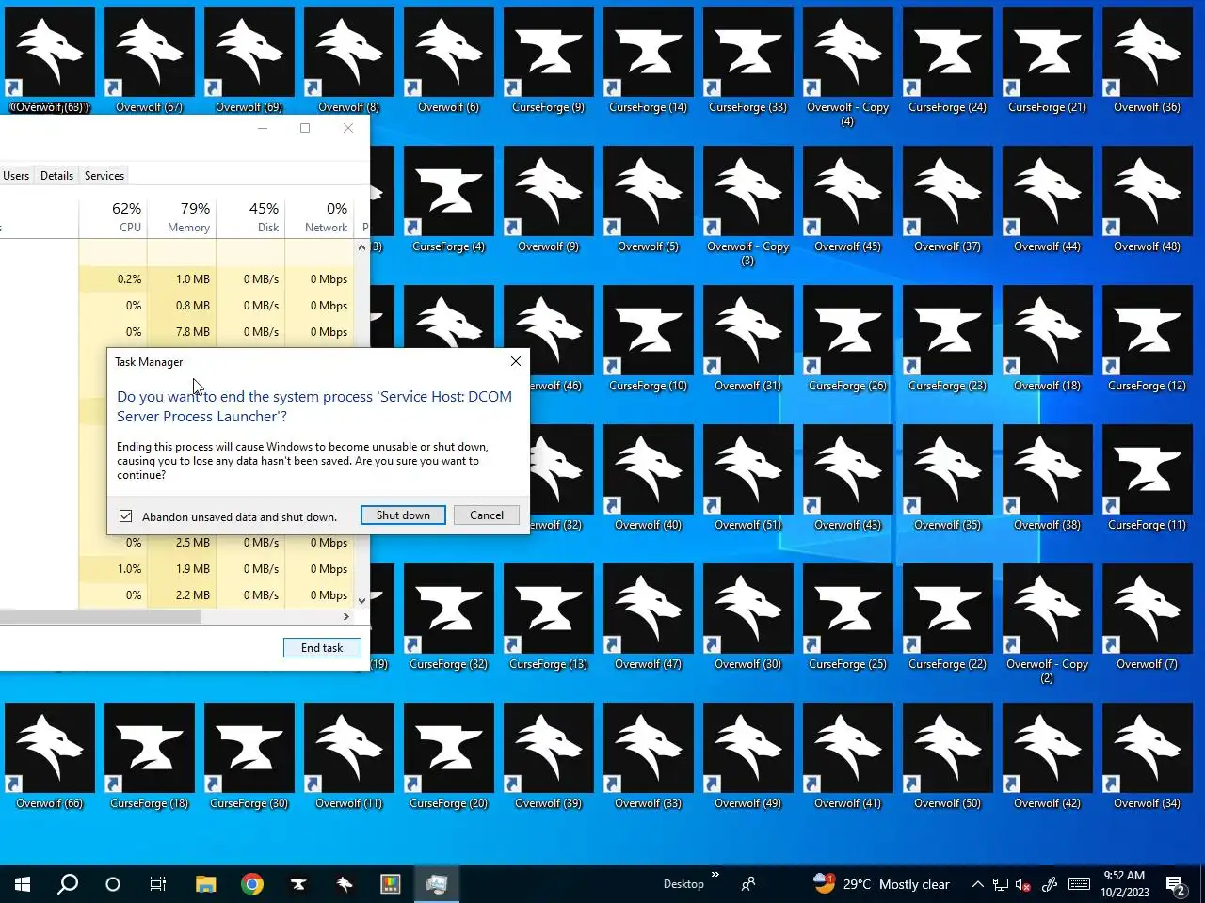Click scroll down arrow in process list
Image resolution: width=1205 pixels, height=903 pixels.
click(361, 600)
